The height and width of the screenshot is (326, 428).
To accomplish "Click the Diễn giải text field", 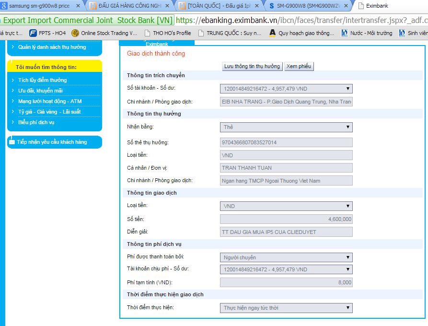I will (286, 232).
